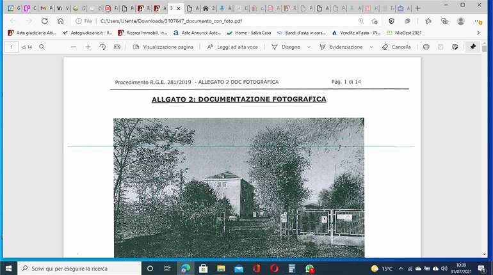Open Task View on the taskbar
This screenshot has width=493, height=275.
tap(167, 269)
